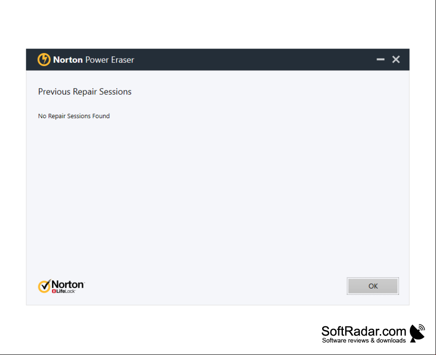Click the Norton Power Eraser lightning icon
Image resolution: width=436 pixels, height=355 pixels.
click(44, 60)
